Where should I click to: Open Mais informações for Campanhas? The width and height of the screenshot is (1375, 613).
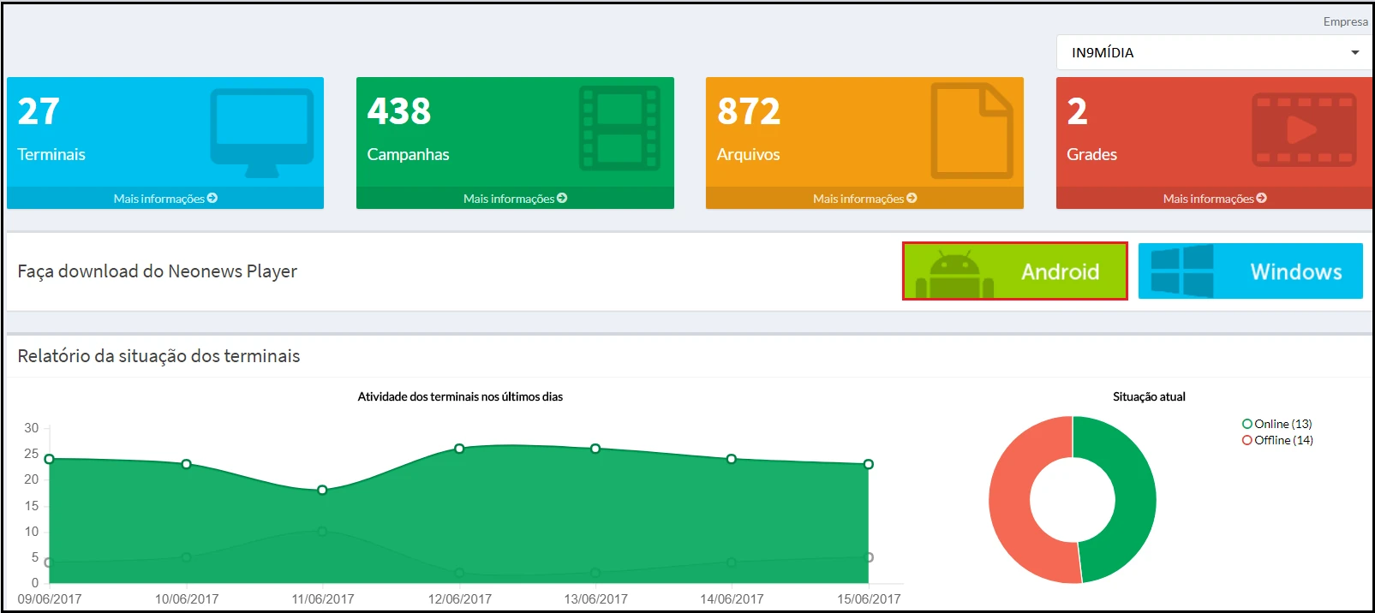[x=515, y=199]
